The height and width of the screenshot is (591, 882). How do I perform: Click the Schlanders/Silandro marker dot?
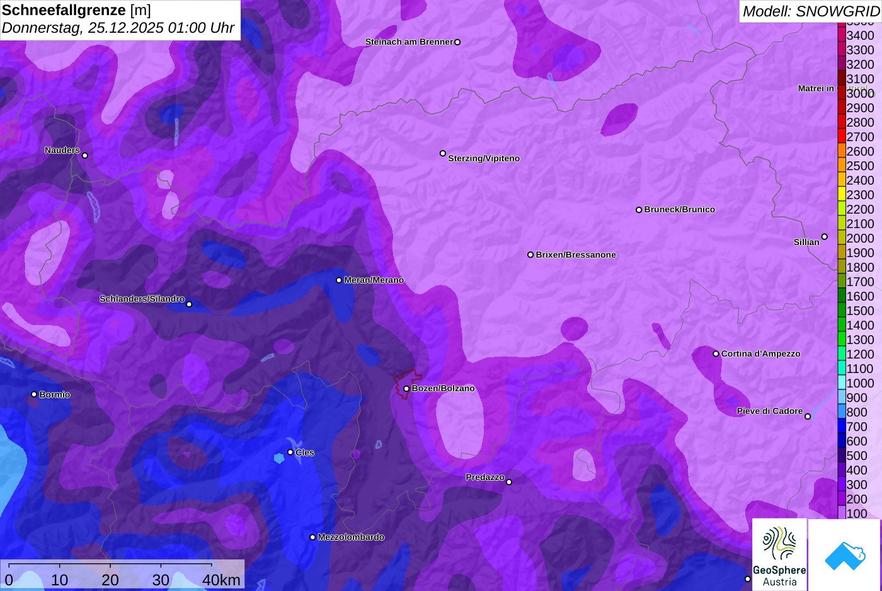coord(189,304)
